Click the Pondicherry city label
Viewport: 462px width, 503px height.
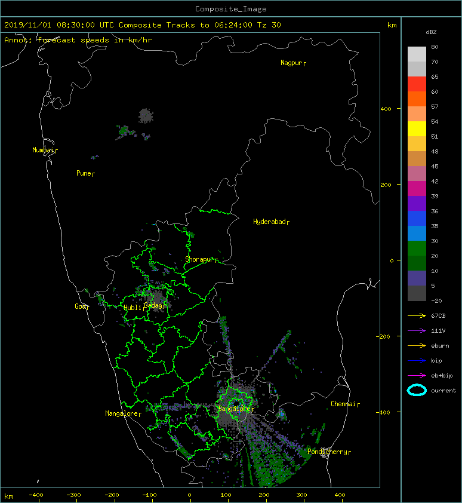327,452
